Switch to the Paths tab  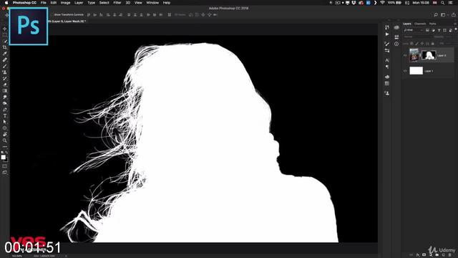coord(432,24)
